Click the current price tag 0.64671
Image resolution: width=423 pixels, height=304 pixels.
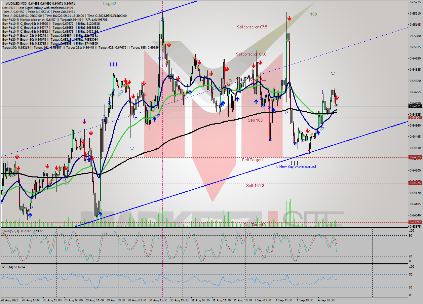(x=415, y=106)
